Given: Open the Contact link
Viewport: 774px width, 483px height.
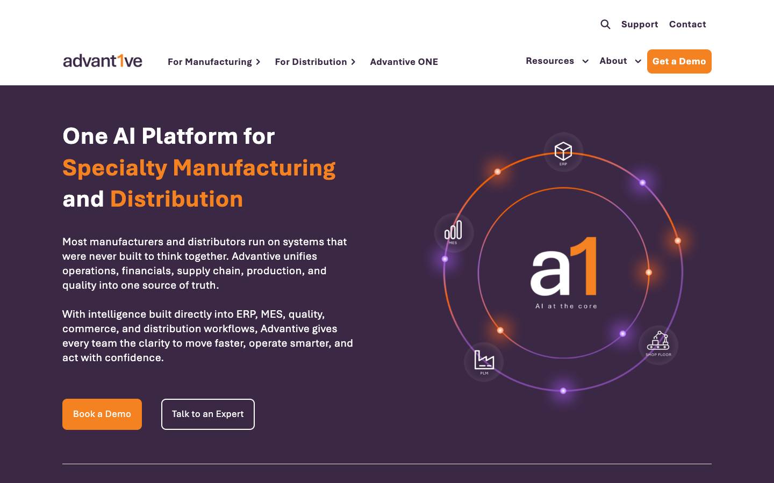Looking at the screenshot, I should click(x=687, y=24).
